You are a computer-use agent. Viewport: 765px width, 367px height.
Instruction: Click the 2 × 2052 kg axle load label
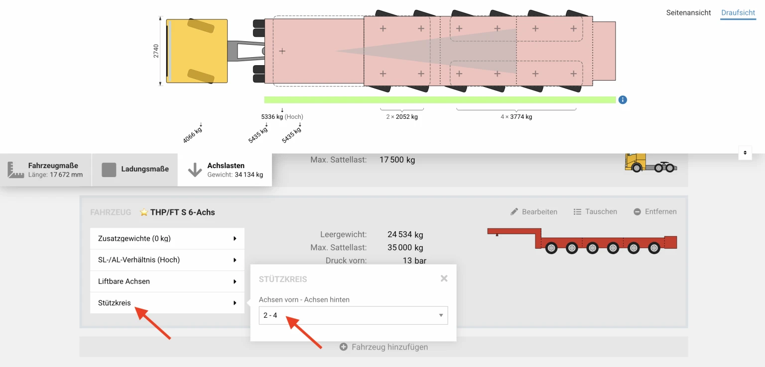(402, 117)
